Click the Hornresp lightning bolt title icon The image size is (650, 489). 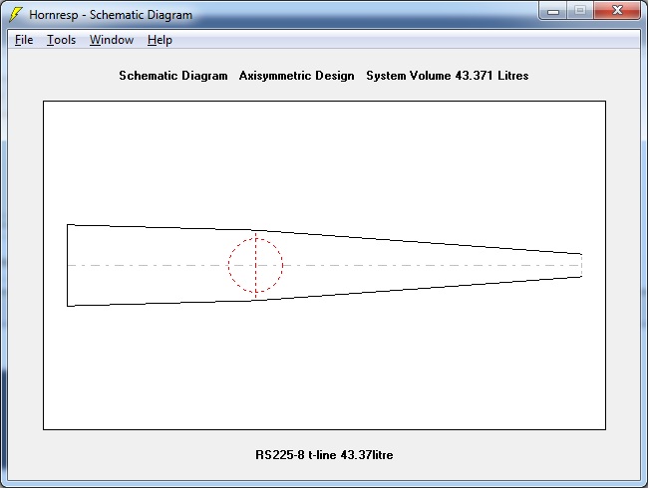[x=15, y=14]
